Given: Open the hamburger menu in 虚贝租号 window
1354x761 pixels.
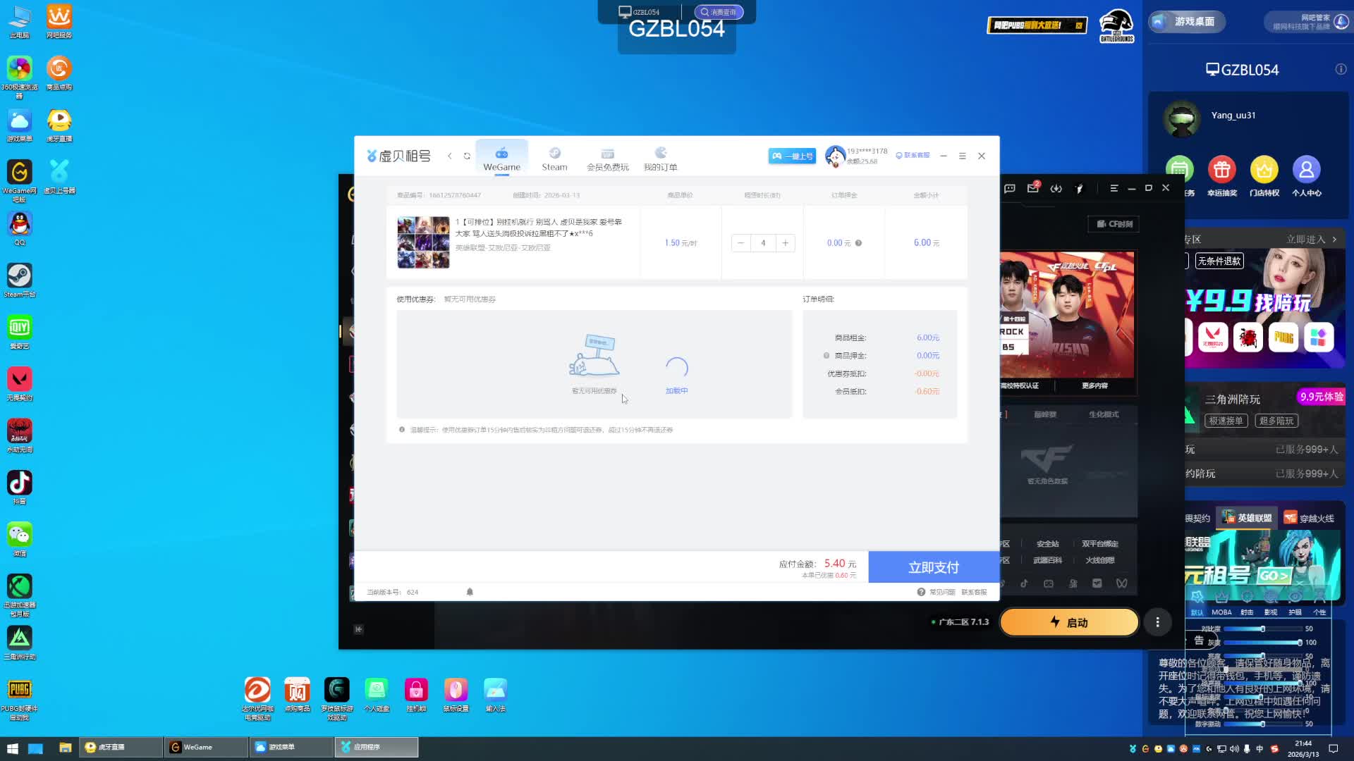Looking at the screenshot, I should (x=962, y=156).
